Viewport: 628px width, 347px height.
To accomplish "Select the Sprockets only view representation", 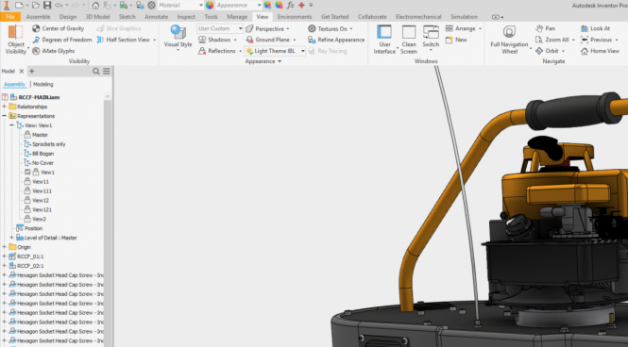I will [x=48, y=144].
